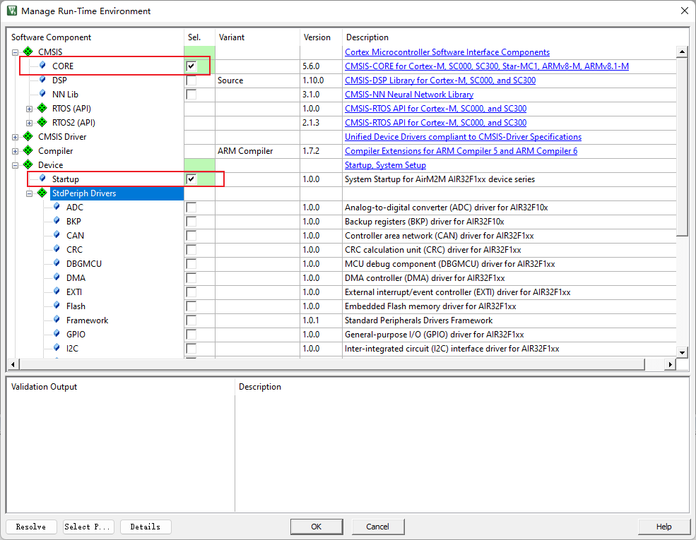Click the green diamond icon beside CMSIS Driver
The height and width of the screenshot is (540, 696).
pos(28,137)
